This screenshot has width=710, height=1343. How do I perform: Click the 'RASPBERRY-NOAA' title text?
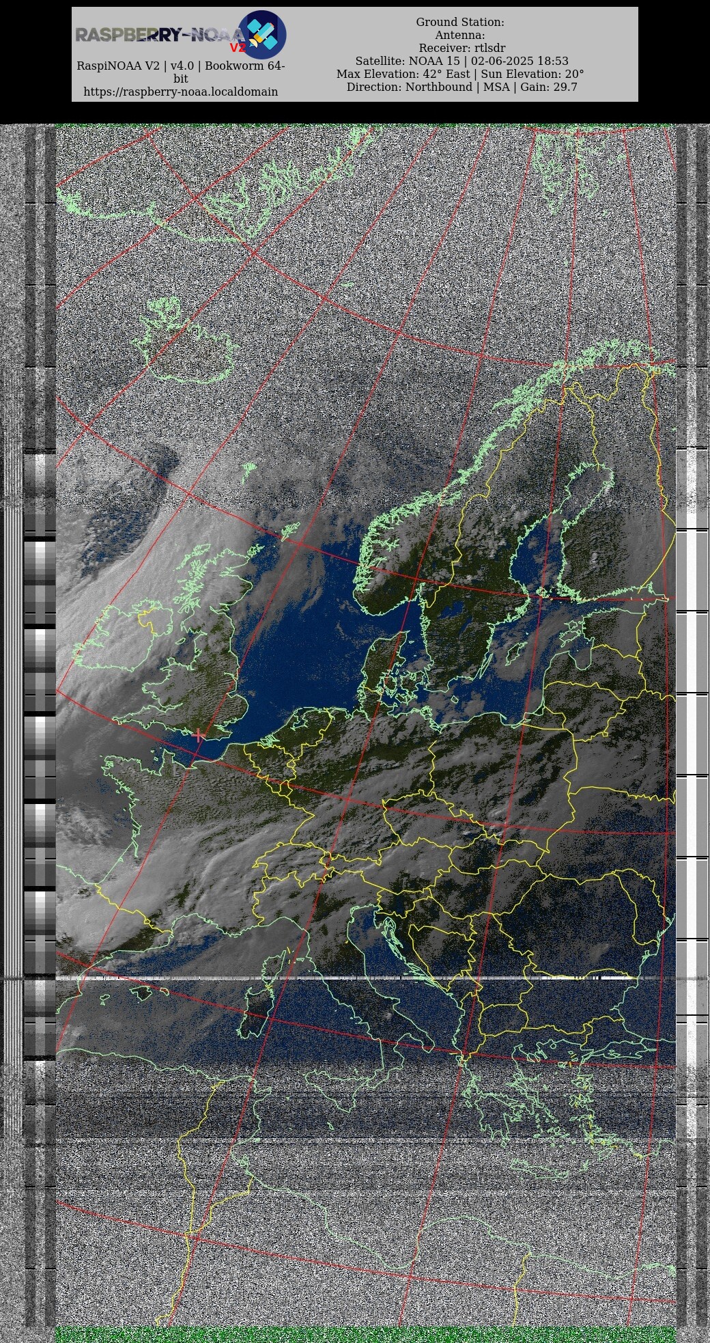click(x=159, y=35)
